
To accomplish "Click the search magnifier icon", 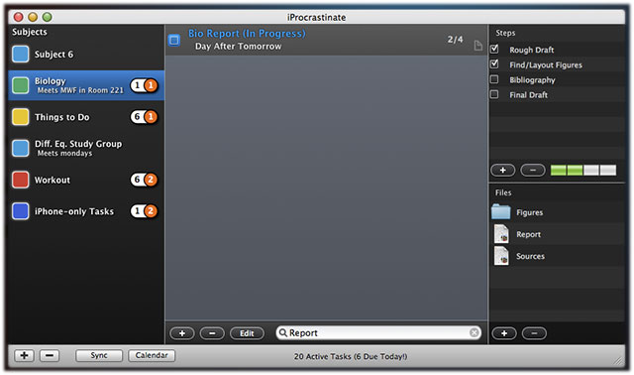I will tap(283, 332).
